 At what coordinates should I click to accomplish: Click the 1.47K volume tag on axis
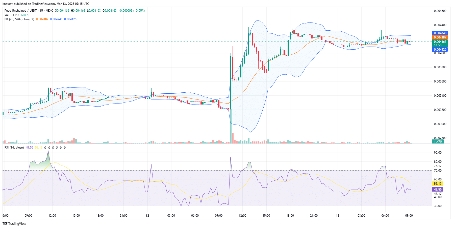point(438,142)
